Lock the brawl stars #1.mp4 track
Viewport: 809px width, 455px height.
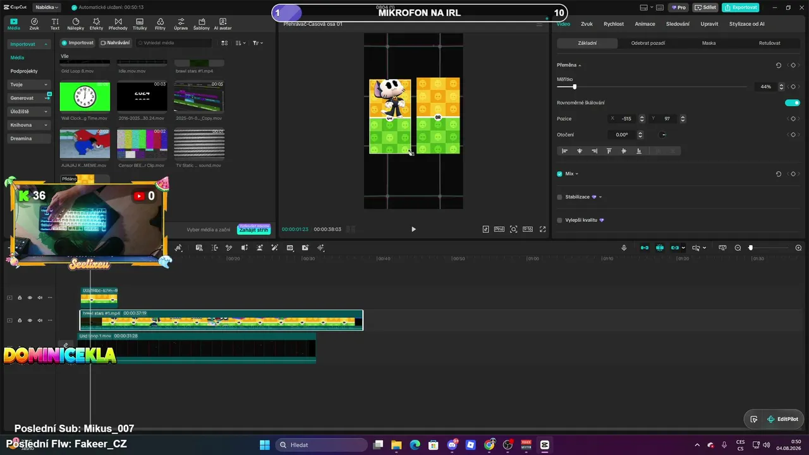click(20, 320)
